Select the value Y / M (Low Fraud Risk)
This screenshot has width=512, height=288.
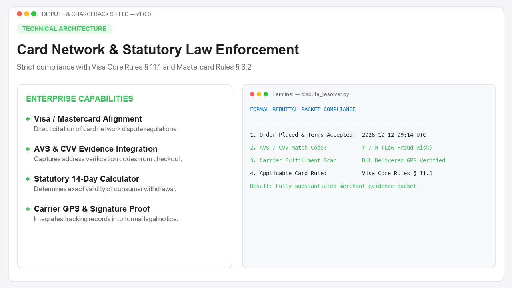point(397,148)
